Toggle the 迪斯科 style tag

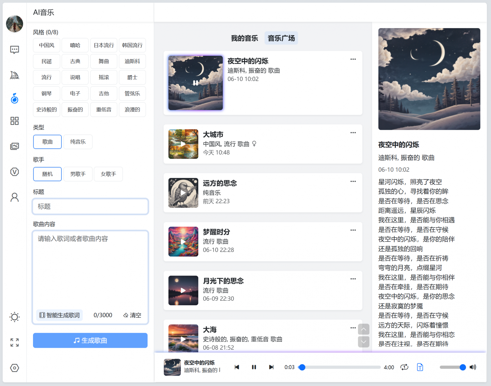(x=132, y=61)
